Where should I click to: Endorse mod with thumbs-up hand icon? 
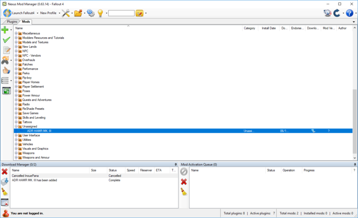click(6, 70)
